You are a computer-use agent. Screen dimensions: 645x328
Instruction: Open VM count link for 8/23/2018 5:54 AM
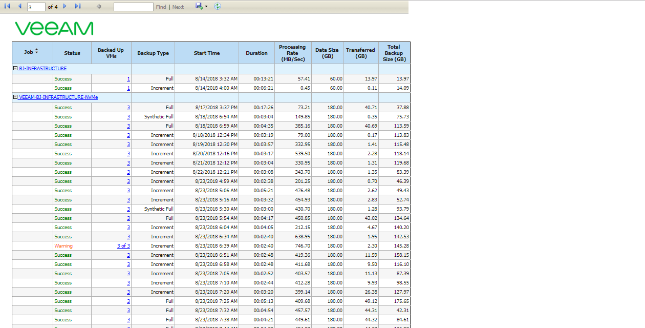point(128,218)
